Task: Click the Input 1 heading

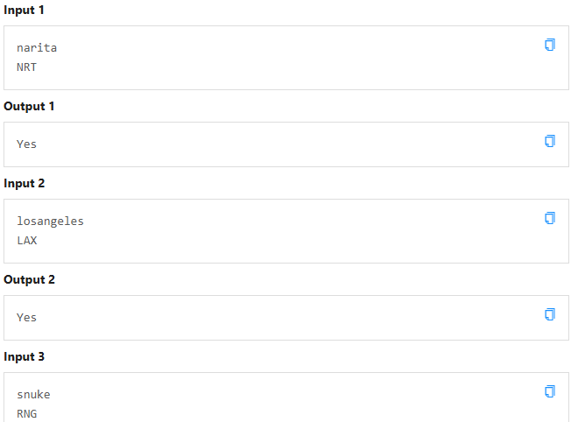Action: (x=24, y=11)
